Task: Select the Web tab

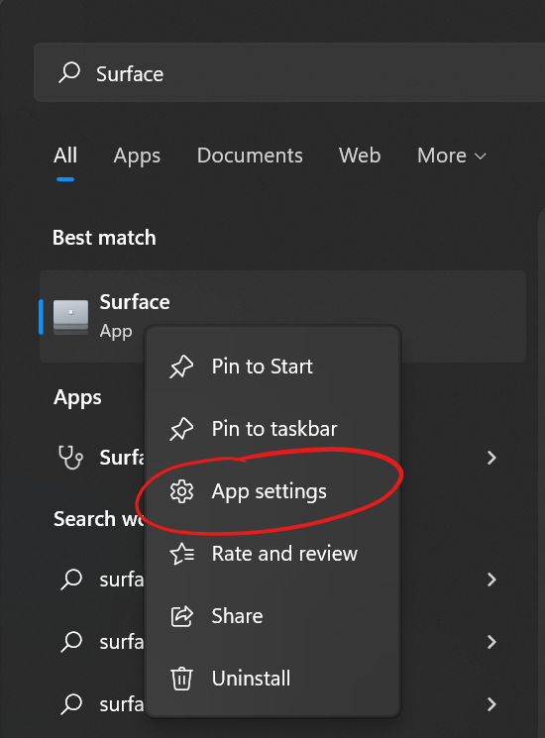Action: (x=360, y=156)
